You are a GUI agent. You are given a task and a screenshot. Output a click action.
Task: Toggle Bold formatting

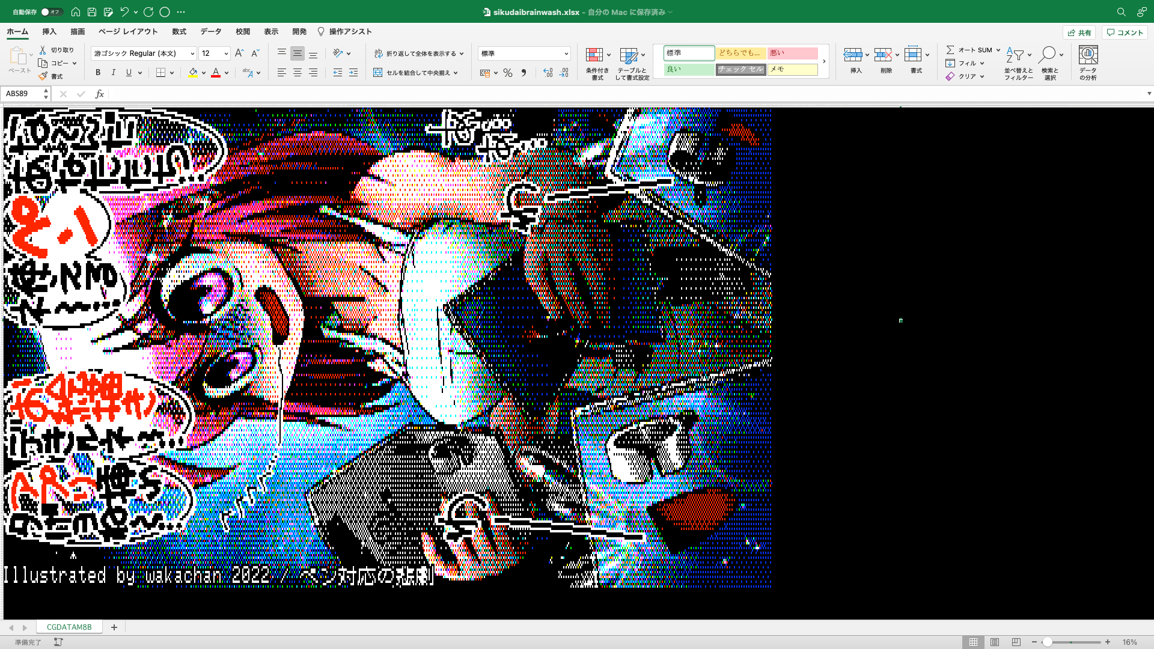pos(98,73)
